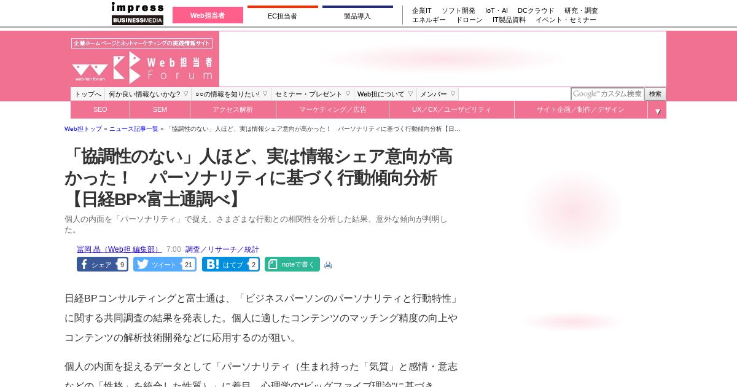
Task: Open セミナー・プレゼント dropdown menu
Action: (313, 94)
